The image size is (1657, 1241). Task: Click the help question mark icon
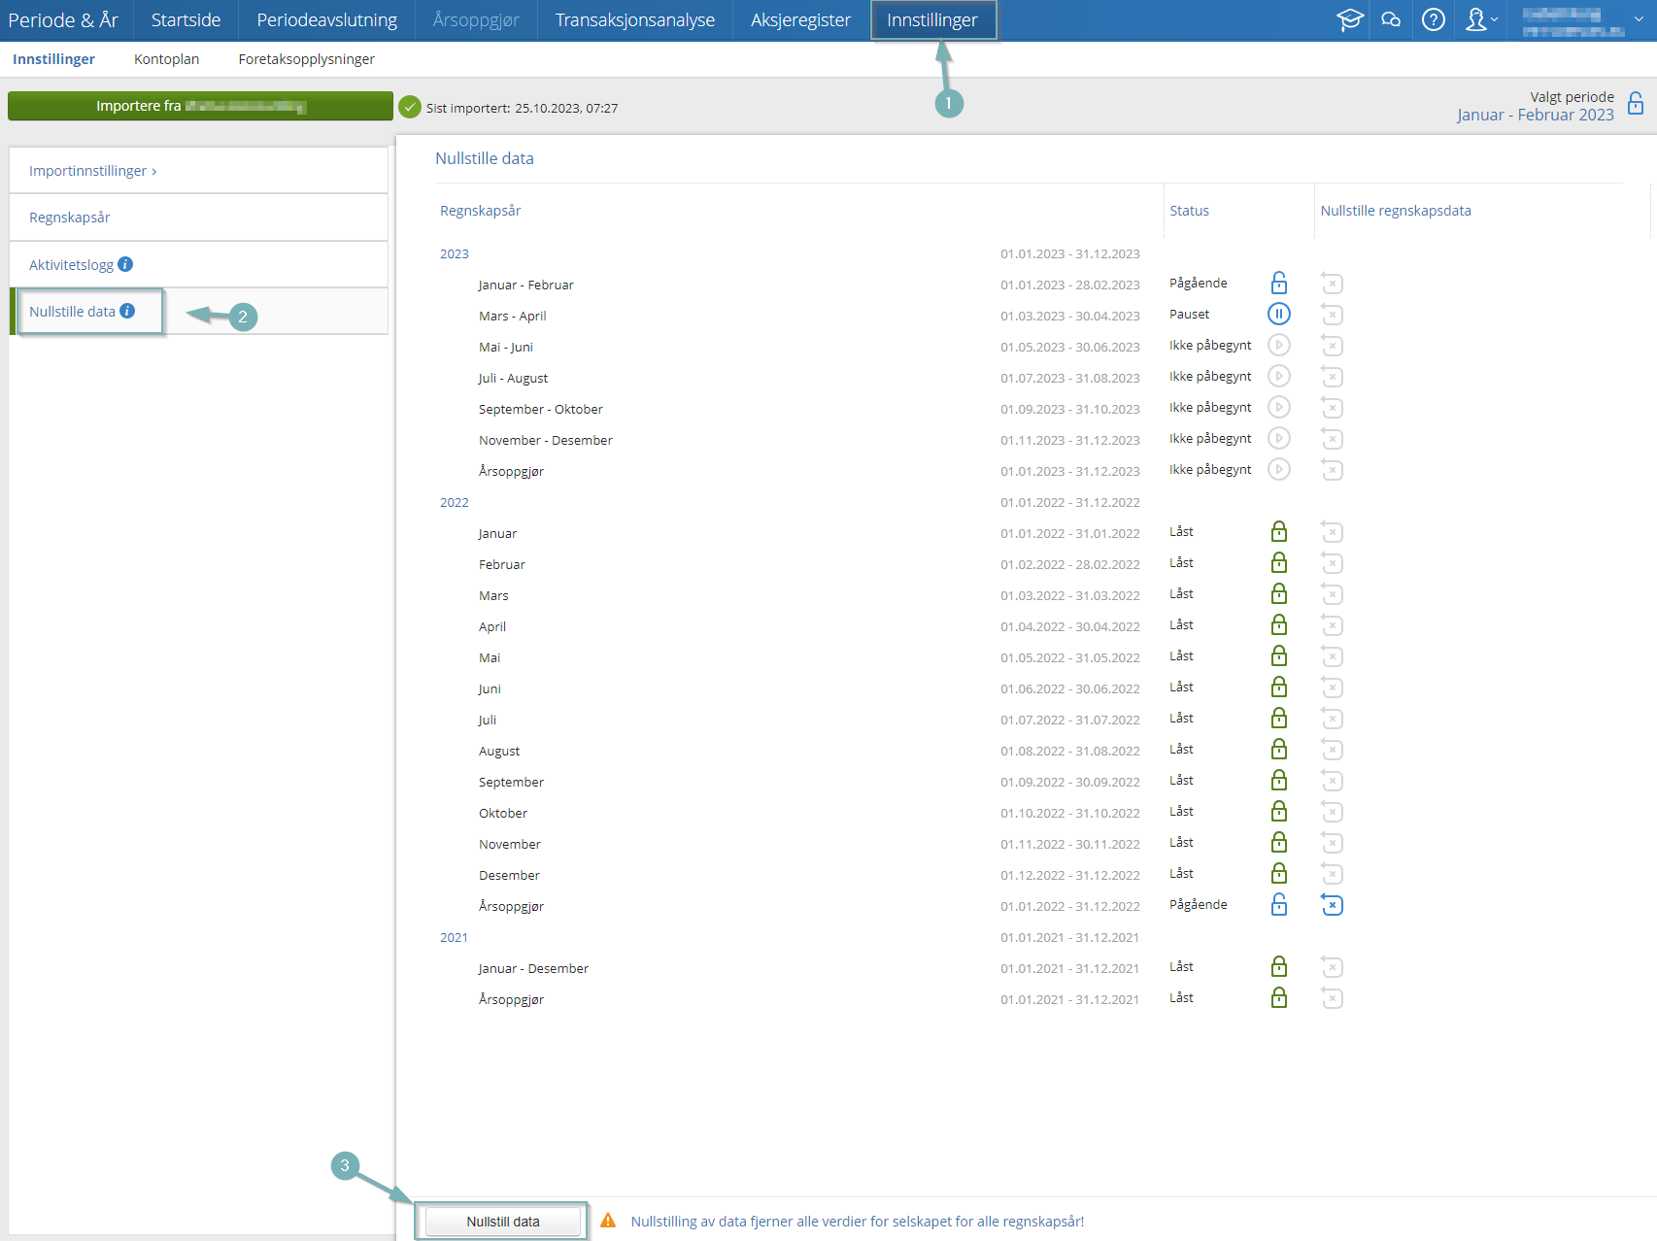[x=1434, y=19]
